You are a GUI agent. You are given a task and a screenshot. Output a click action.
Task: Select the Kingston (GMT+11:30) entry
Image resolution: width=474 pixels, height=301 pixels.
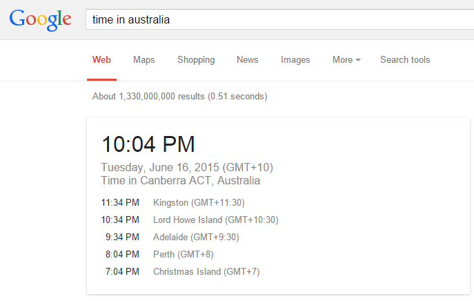pos(199,203)
